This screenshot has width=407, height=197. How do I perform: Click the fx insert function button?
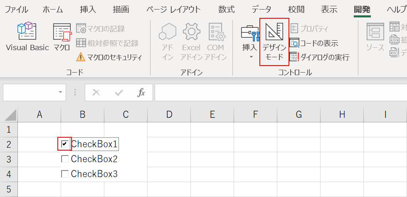(141, 92)
